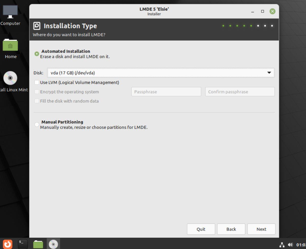Image resolution: width=306 pixels, height=249 pixels.
Task: Launch the terminal from the taskbar
Action: tap(22, 244)
